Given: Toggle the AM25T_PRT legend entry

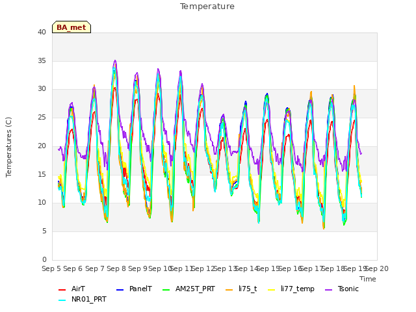Looking at the screenshot, I should point(188,289).
